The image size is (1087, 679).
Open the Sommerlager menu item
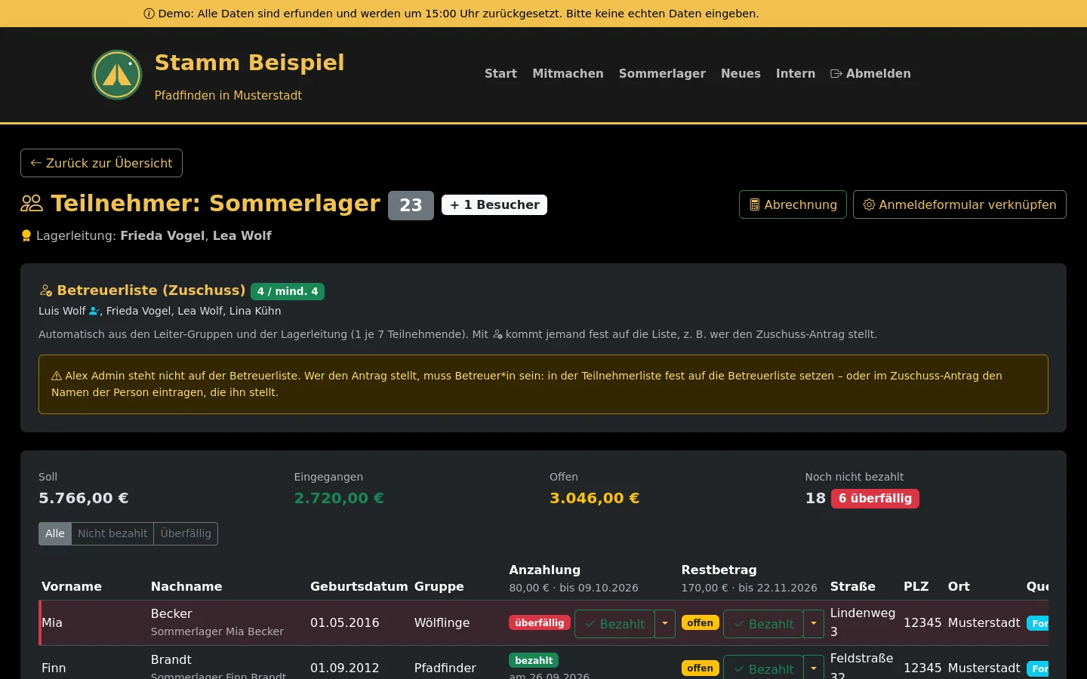[x=662, y=73]
